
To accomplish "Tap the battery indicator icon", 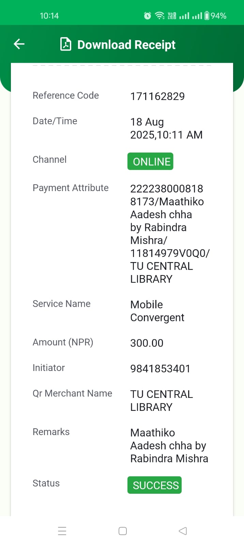I will coord(207,16).
